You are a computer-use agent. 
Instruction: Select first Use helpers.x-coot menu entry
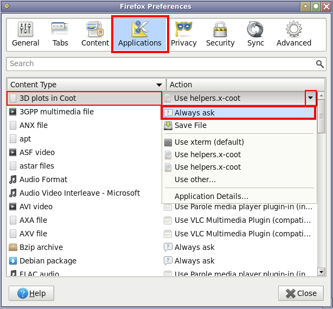pos(239,154)
